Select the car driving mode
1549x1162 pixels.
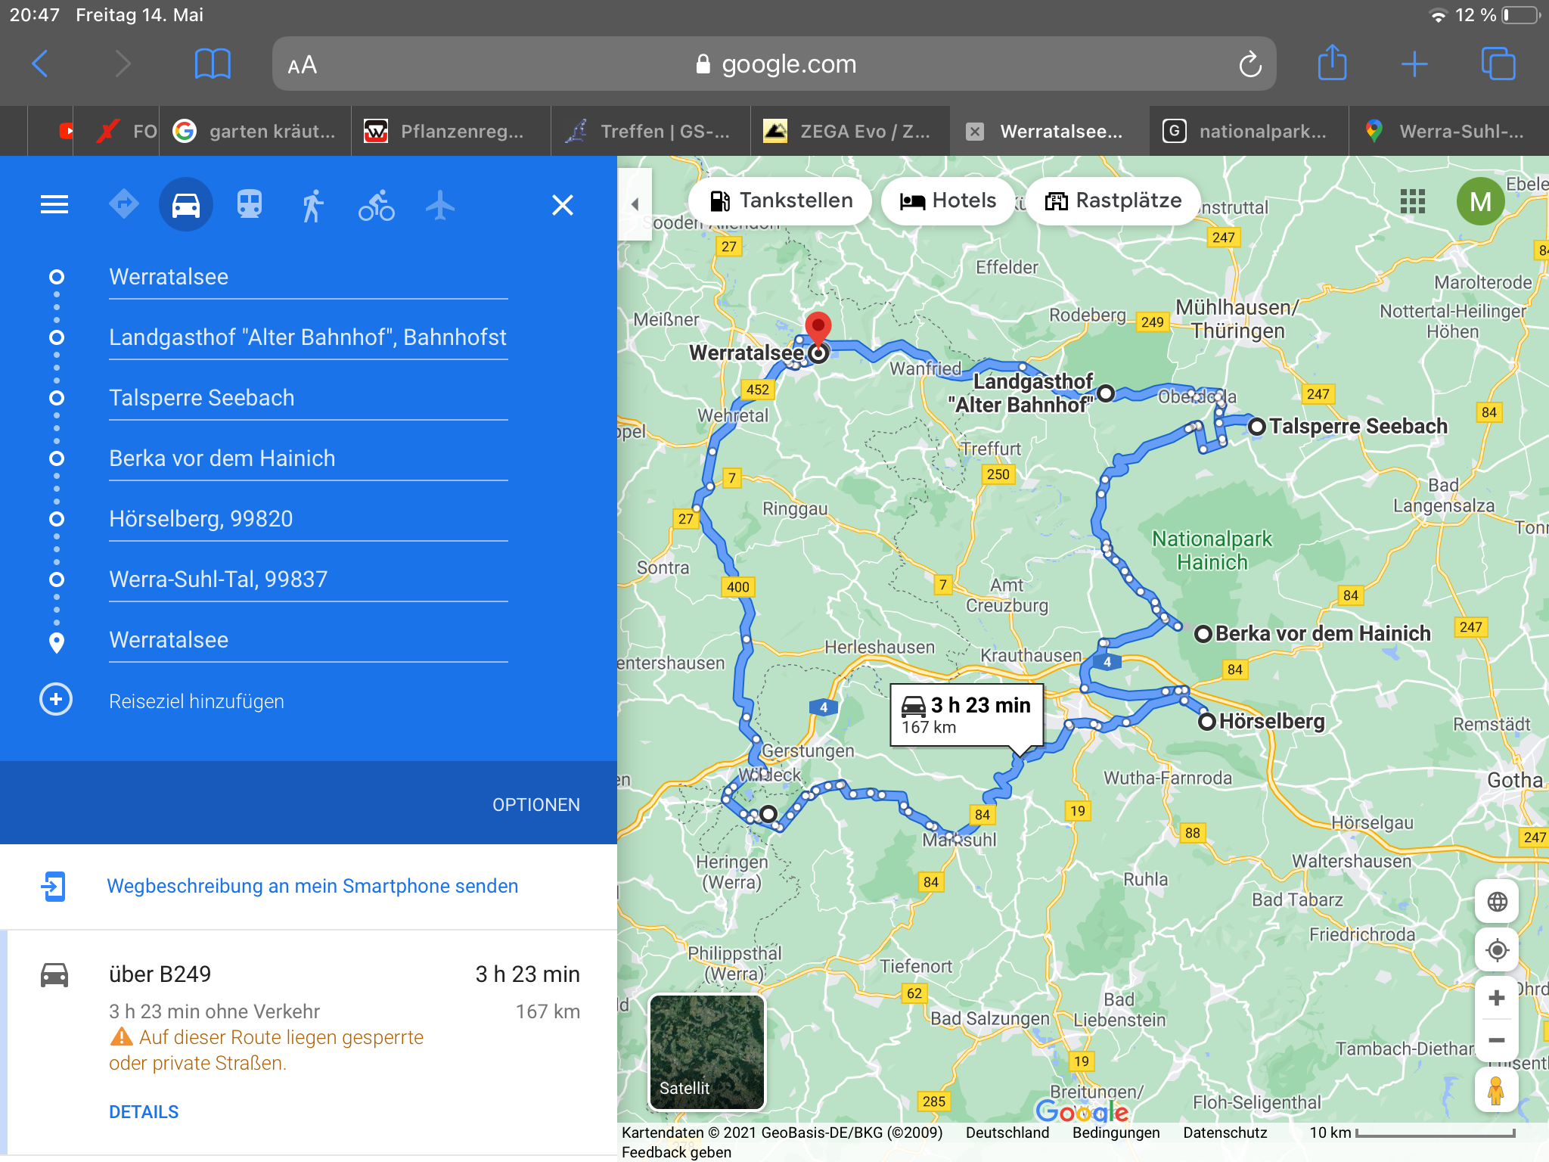186,204
